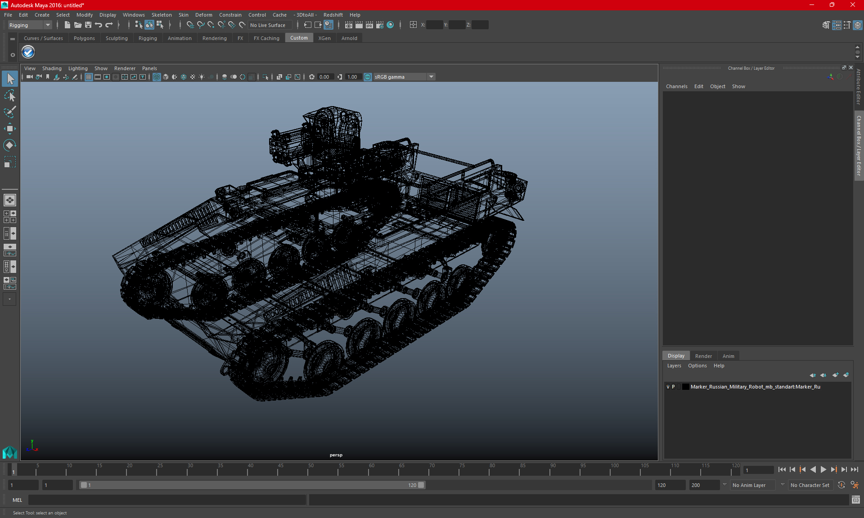This screenshot has height=518, width=864.
Task: Choose the Scale tool
Action: 9,161
